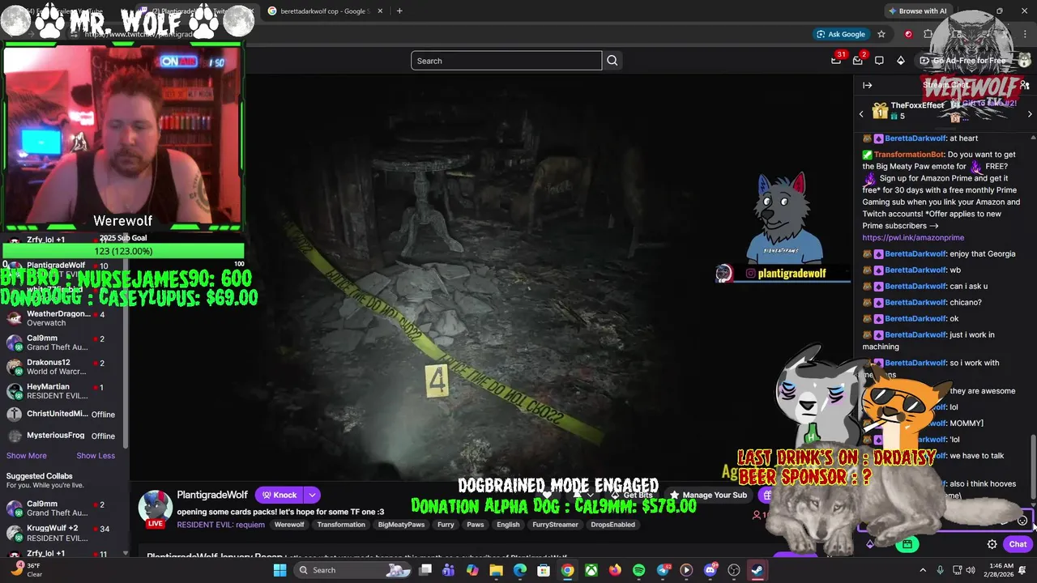Viewport: 1037px width, 583px height.
Task: Select the BigMeatyPaws tag
Action: (401, 525)
